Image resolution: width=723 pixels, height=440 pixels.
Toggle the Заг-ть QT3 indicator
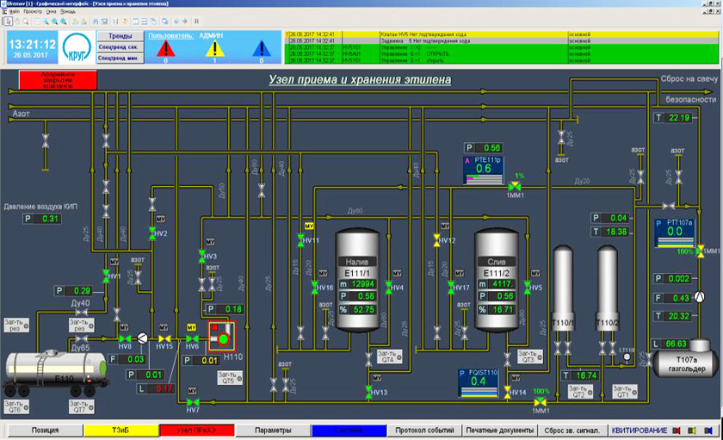[x=530, y=356]
